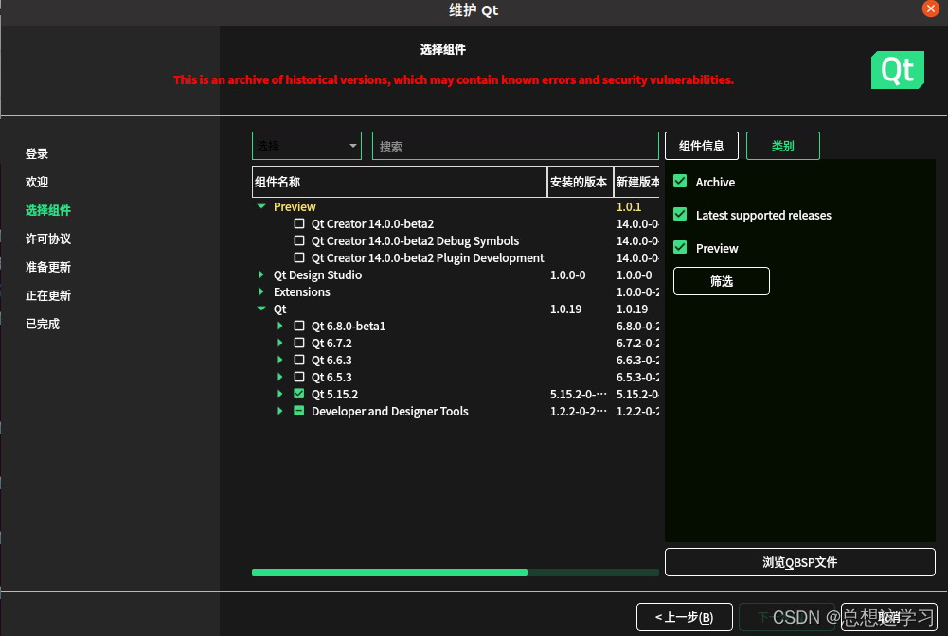Screen dimensions: 948x636
Task: Uncheck Latest supported releases
Action: point(679,215)
